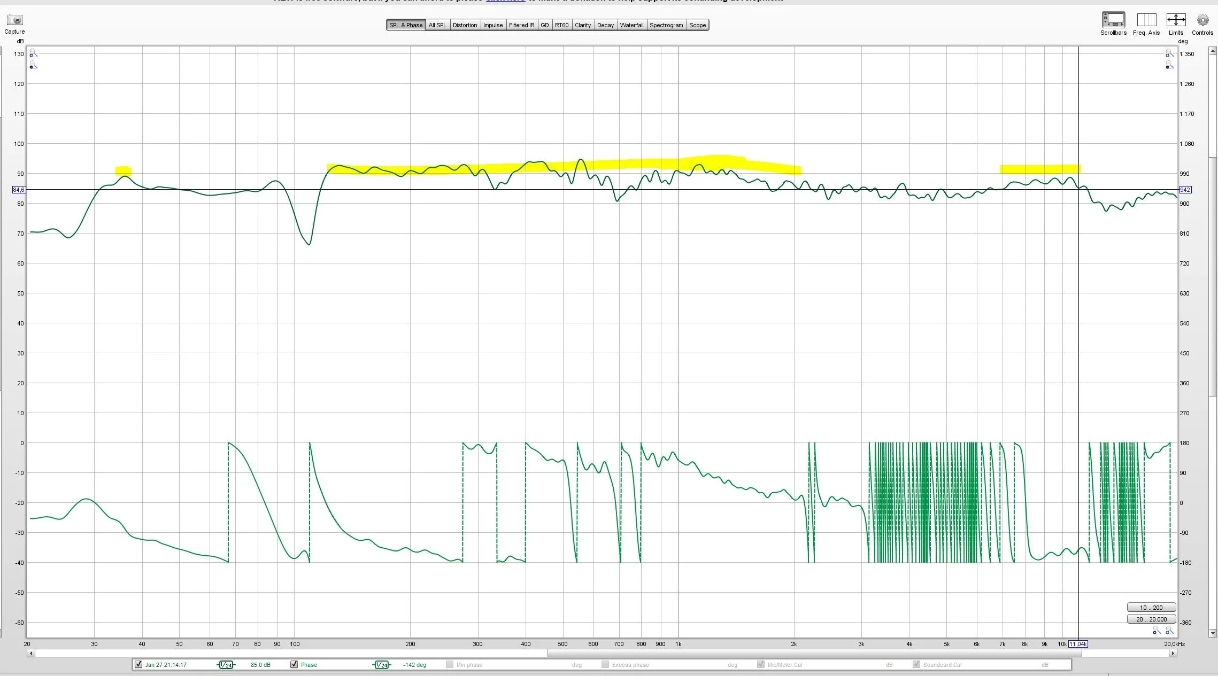This screenshot has width=1218, height=676.
Task: Click top-left vertical zoom-in magnifier
Action: point(33,53)
